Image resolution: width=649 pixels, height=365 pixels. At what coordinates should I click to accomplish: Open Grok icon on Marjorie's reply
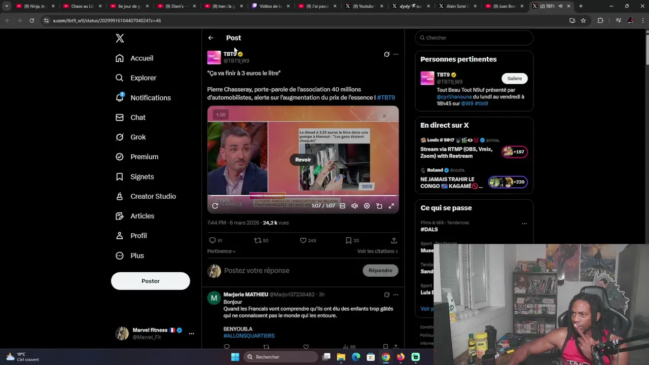tap(386, 295)
